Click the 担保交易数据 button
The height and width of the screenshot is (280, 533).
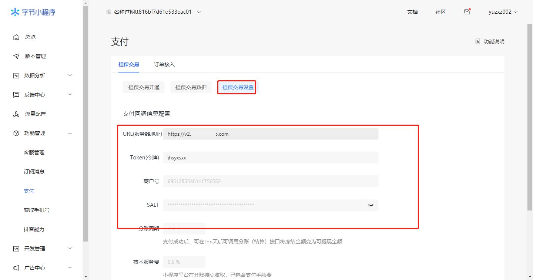point(191,87)
